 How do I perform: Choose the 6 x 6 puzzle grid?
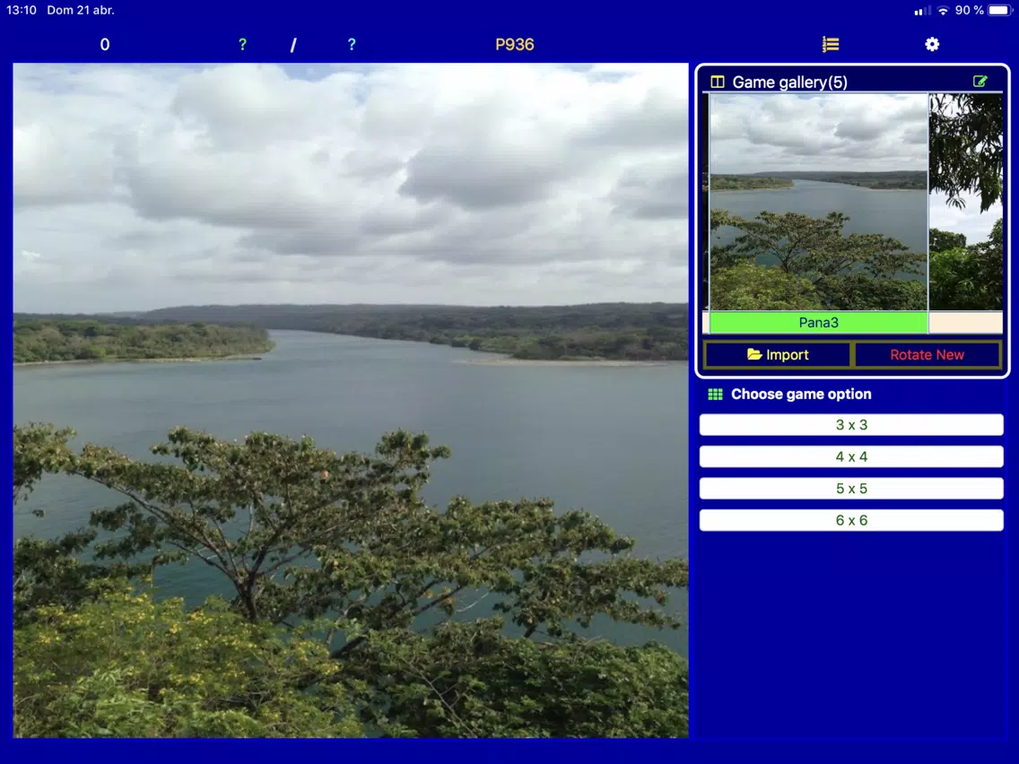(851, 520)
